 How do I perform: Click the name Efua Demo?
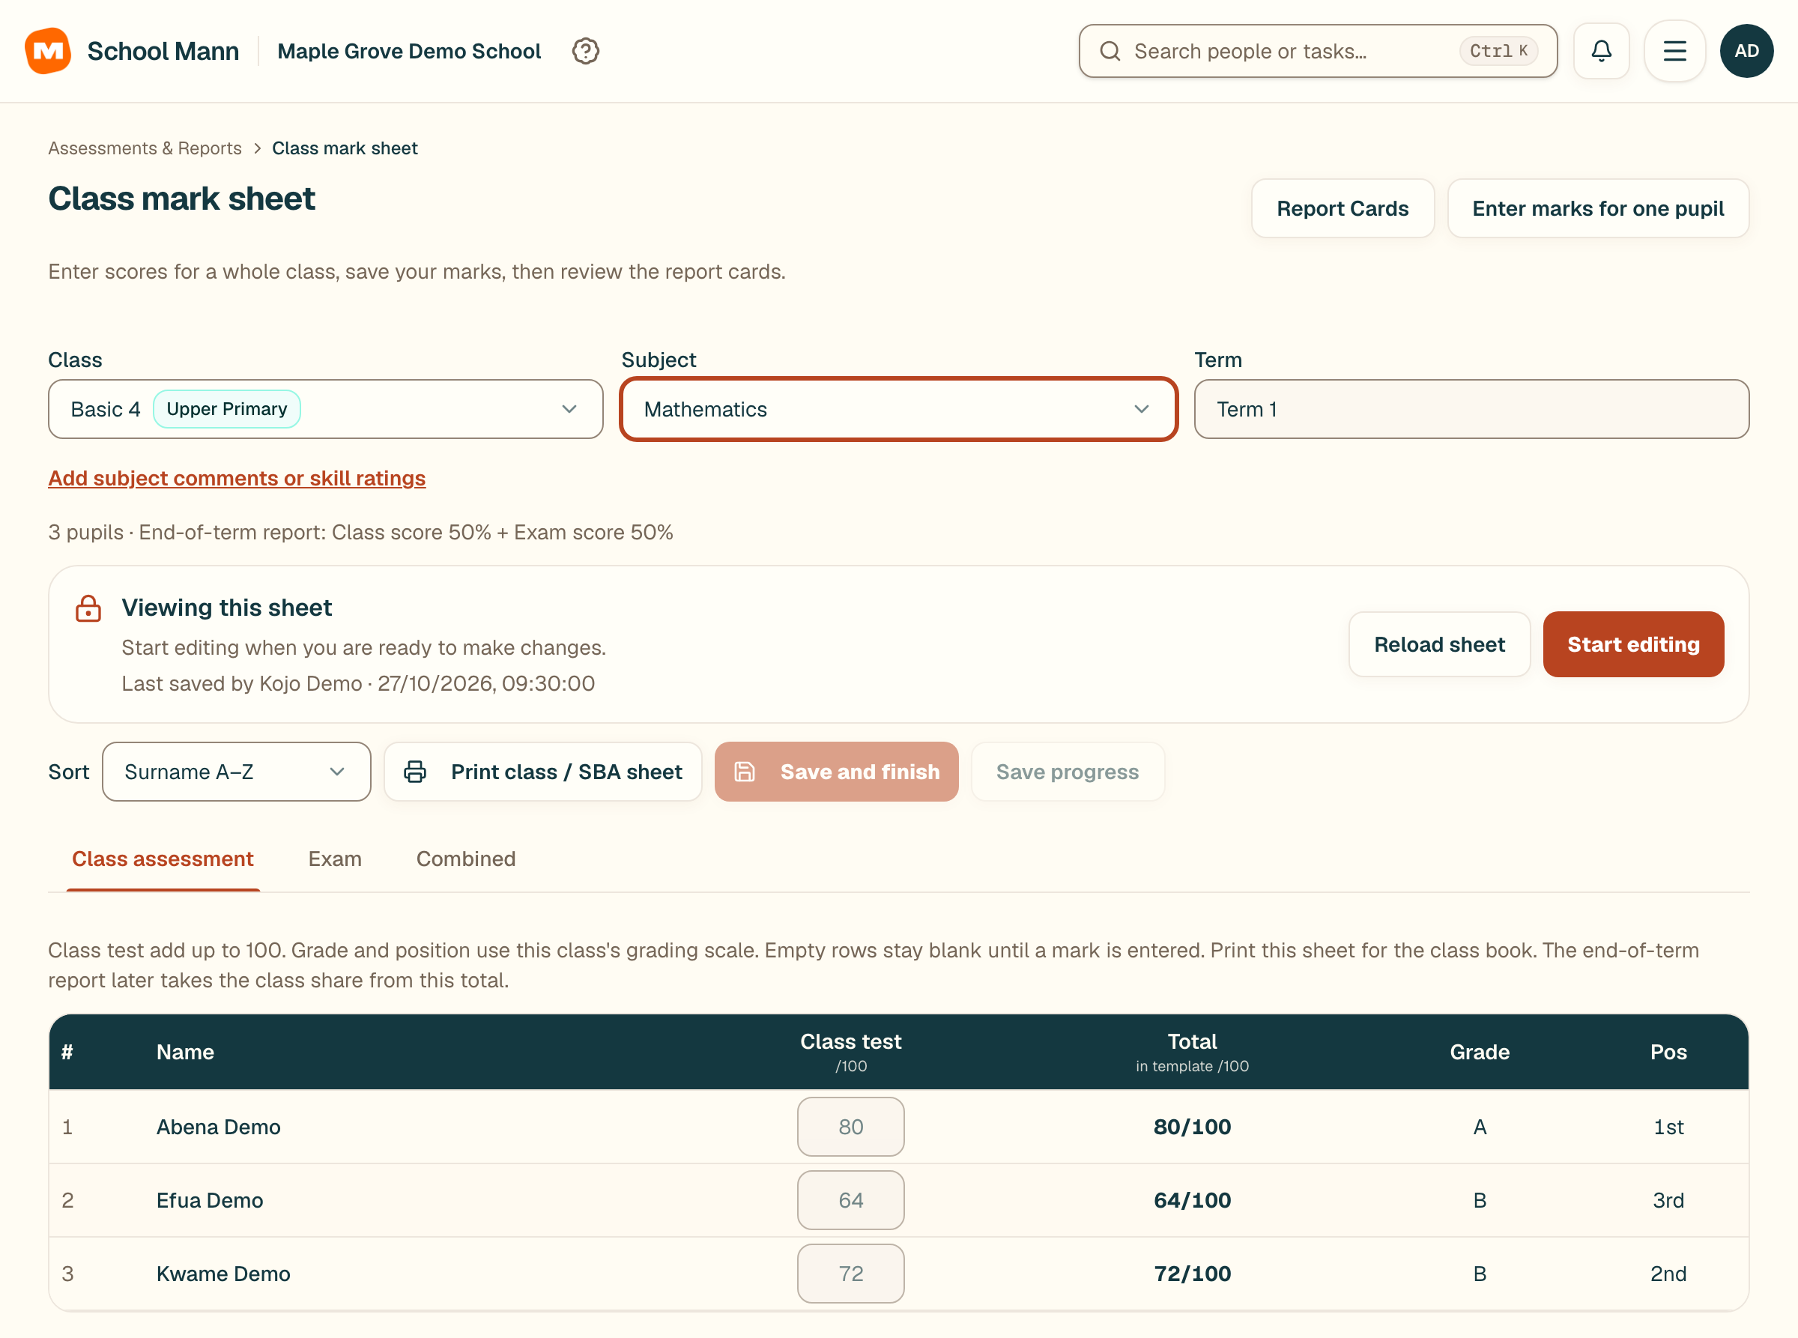(210, 1200)
